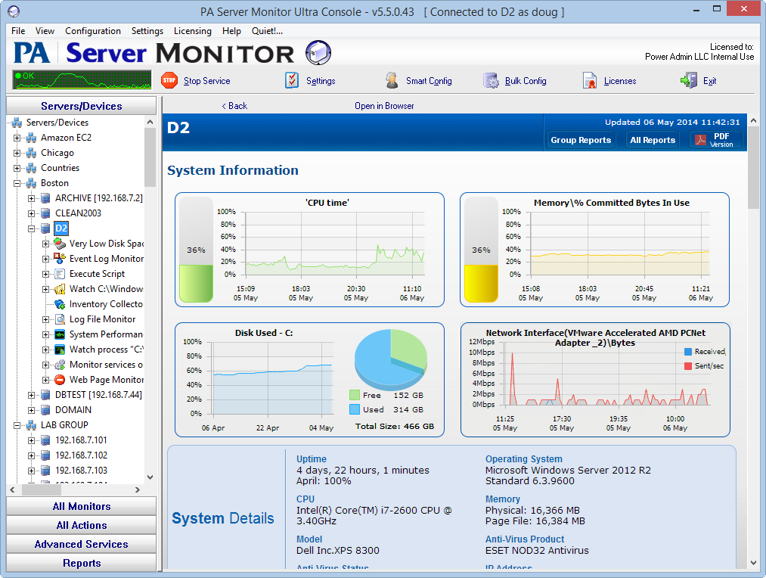Viewport: 766px width, 578px height.
Task: Select 192.168.7.102 in the tree
Action: (x=81, y=455)
